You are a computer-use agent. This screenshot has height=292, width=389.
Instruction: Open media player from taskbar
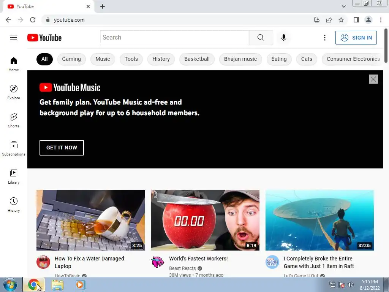[80, 284]
